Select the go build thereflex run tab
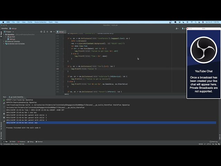Viewport: 221px width, 166px height. pyautogui.click(x=16, y=97)
